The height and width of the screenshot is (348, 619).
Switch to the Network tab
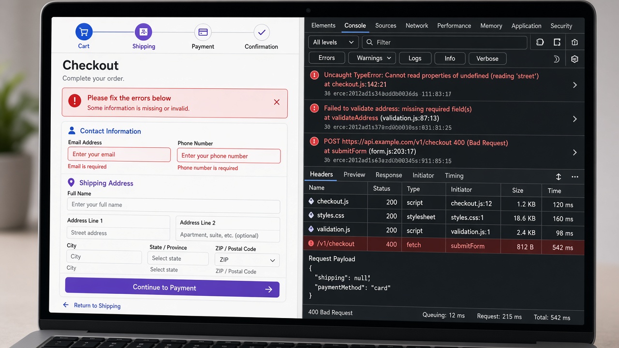coord(417,26)
